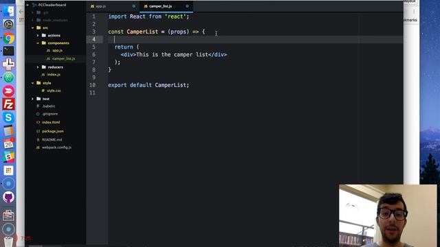Viewport: 440px width, 247px height.
Task: Click line number 1 in the gutter
Action: pos(93,16)
